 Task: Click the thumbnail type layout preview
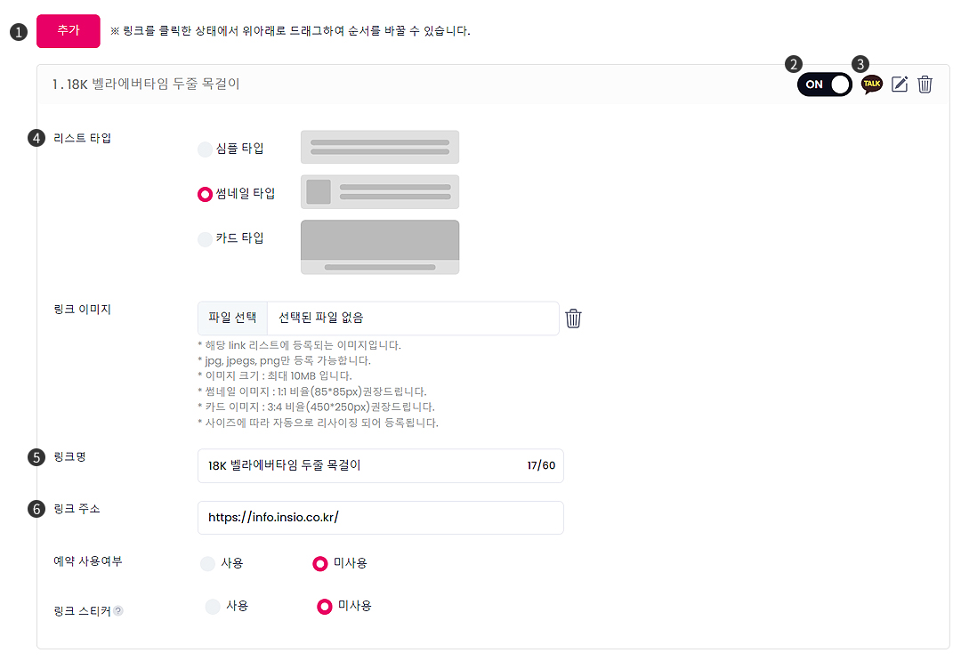click(x=380, y=191)
